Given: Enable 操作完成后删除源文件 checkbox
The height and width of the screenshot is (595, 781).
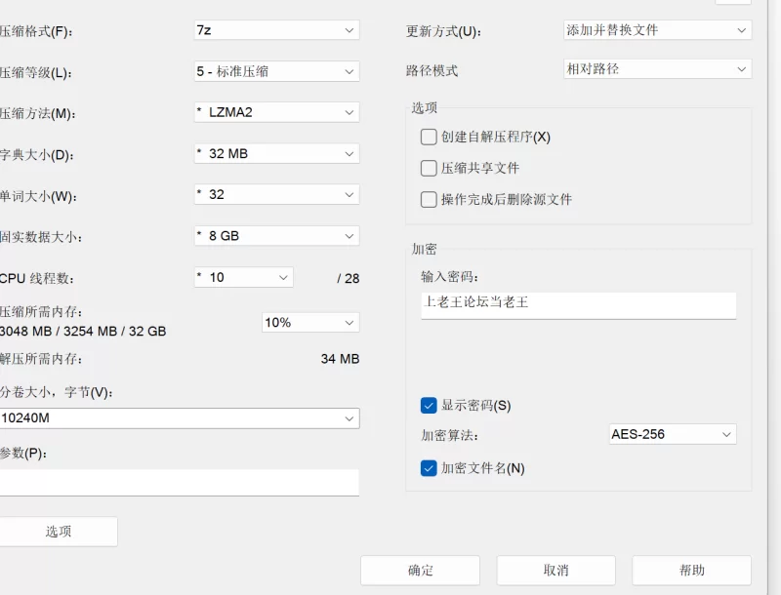Looking at the screenshot, I should tap(429, 200).
